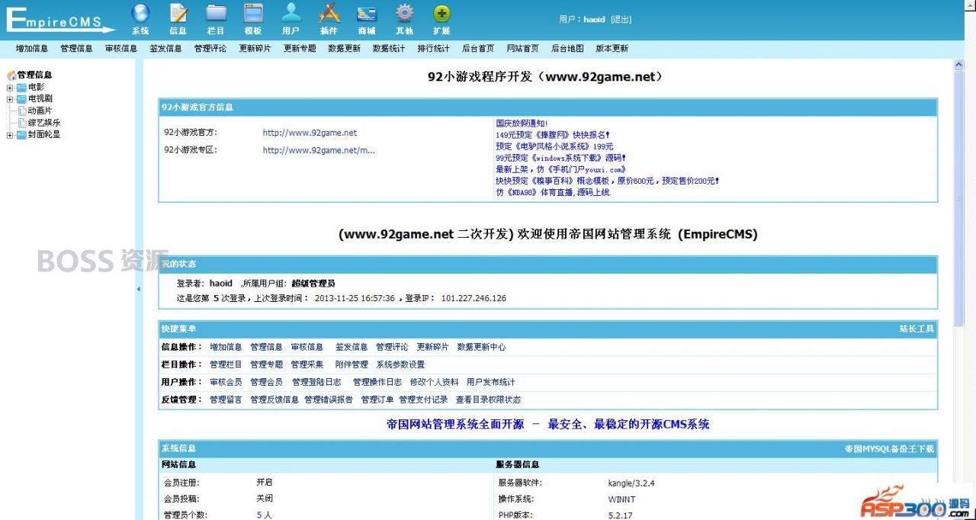Click 数据更新中心 in the quick menu
976x520 pixels.
tap(481, 347)
